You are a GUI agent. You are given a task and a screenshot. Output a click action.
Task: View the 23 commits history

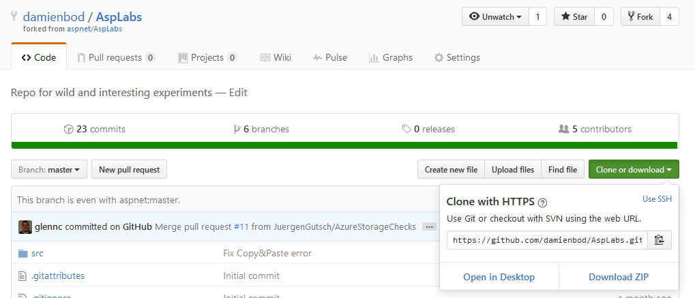[95, 129]
